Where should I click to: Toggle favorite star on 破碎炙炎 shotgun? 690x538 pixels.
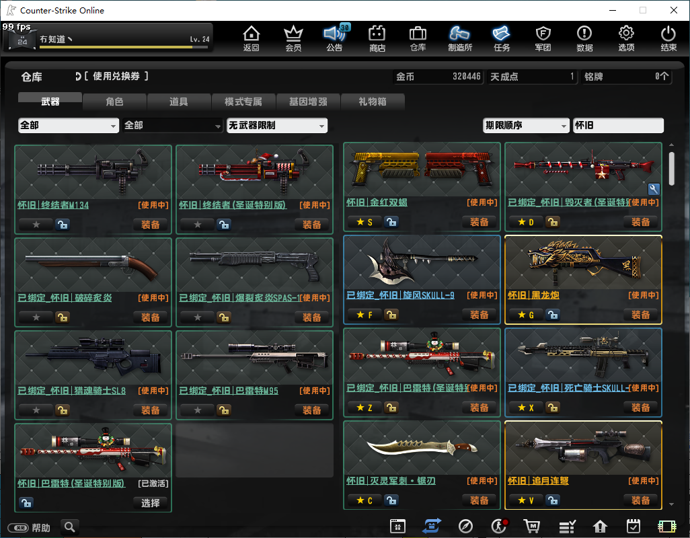click(x=36, y=317)
